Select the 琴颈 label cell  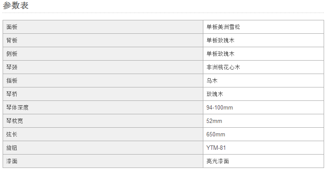click(103, 67)
